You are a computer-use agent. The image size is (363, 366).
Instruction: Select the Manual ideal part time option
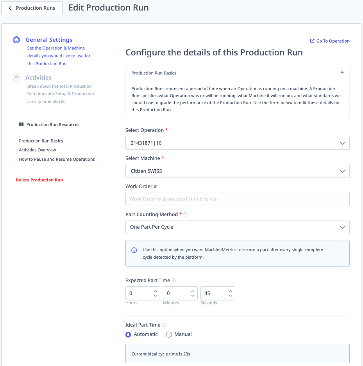pyautogui.click(x=169, y=334)
